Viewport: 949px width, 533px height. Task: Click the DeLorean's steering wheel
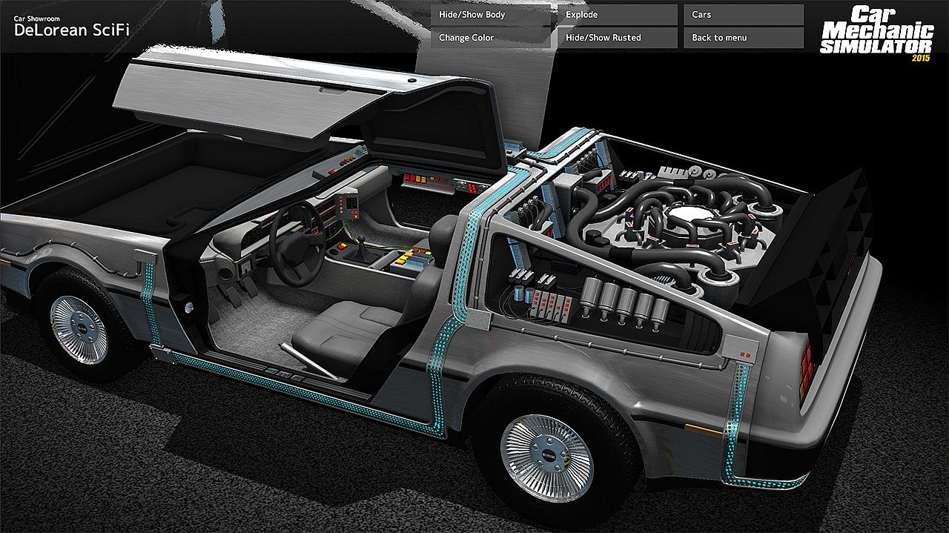click(x=297, y=245)
